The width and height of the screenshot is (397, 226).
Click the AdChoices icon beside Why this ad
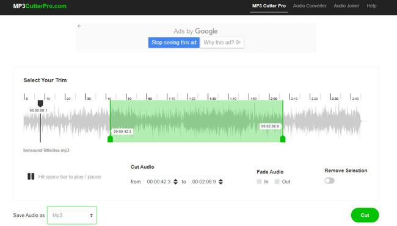tap(238, 43)
